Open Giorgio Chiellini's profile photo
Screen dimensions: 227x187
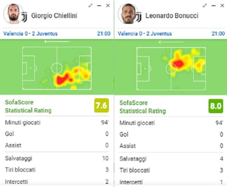(13, 14)
